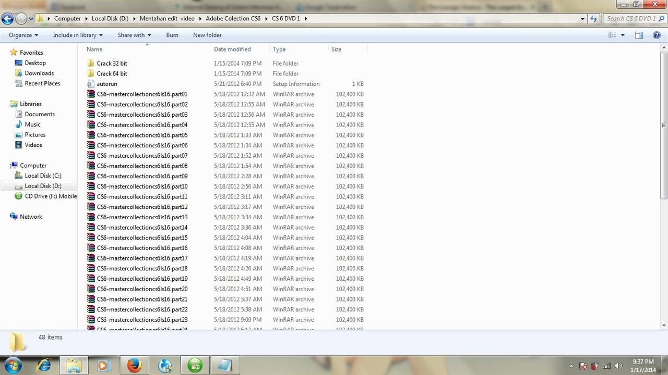Image resolution: width=668 pixels, height=375 pixels.
Task: Select WinRAR icon of part01 archive
Action: pos(91,94)
